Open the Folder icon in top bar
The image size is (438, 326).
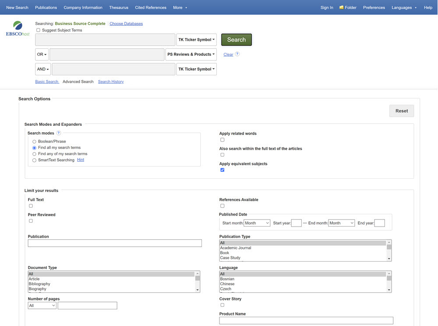click(x=342, y=7)
